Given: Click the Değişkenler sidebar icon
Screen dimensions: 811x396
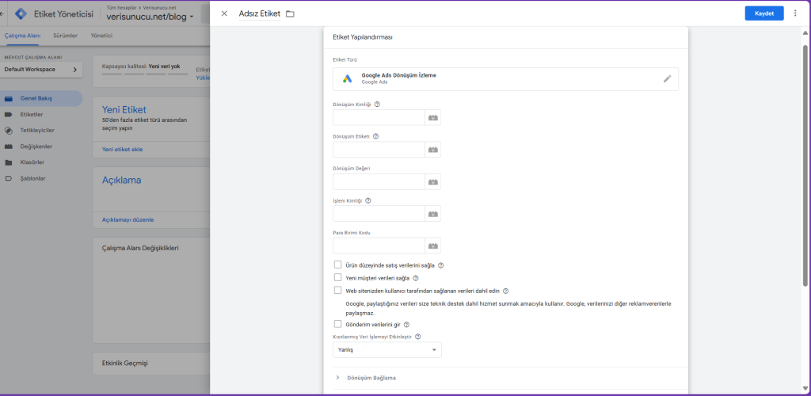Looking at the screenshot, I should [x=9, y=147].
